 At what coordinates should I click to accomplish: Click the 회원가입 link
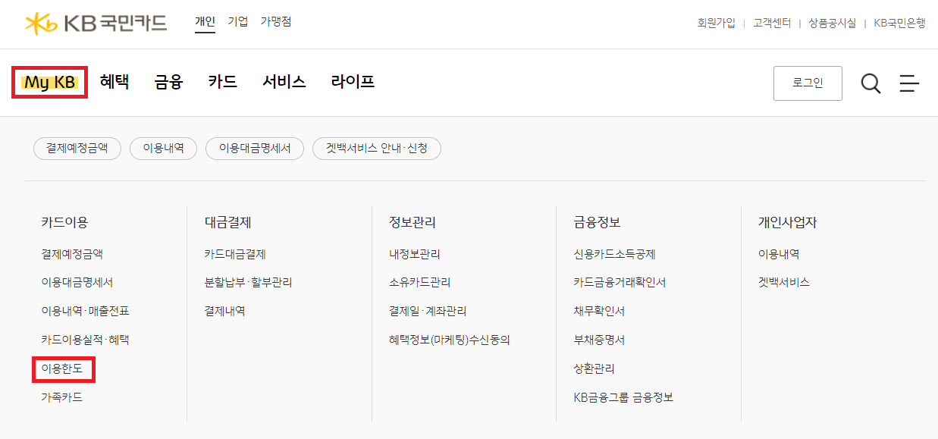coord(715,24)
